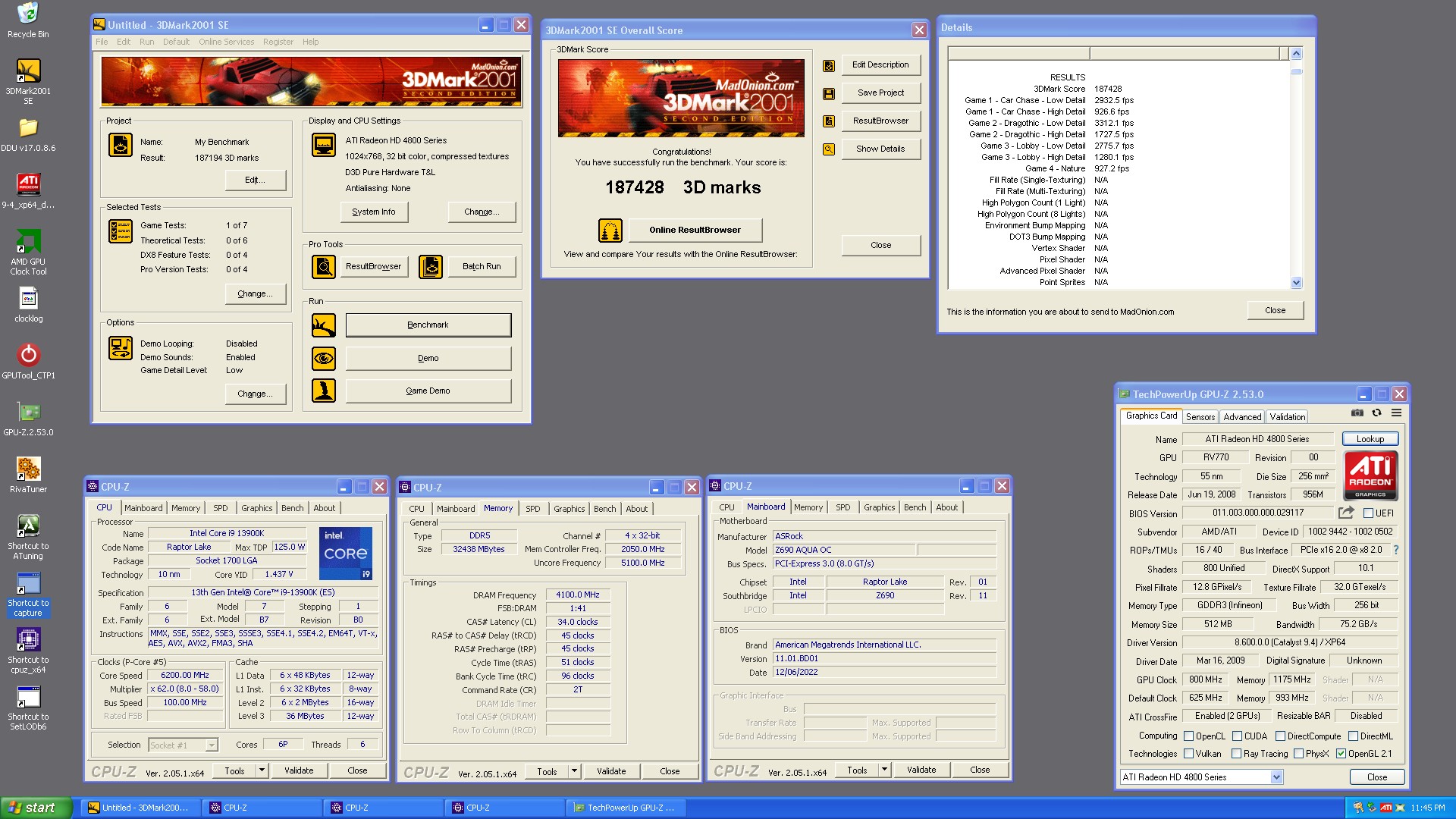The height and width of the screenshot is (819, 1456).
Task: Click the BIOS share/export icon in GPU-Z
Action: click(x=1346, y=513)
